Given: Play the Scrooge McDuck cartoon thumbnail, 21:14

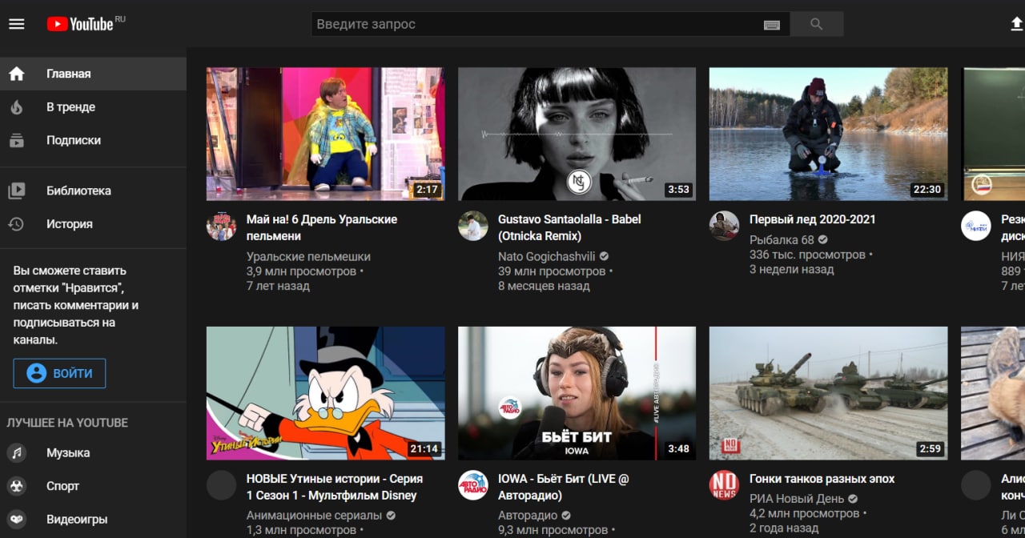Looking at the screenshot, I should click(326, 393).
